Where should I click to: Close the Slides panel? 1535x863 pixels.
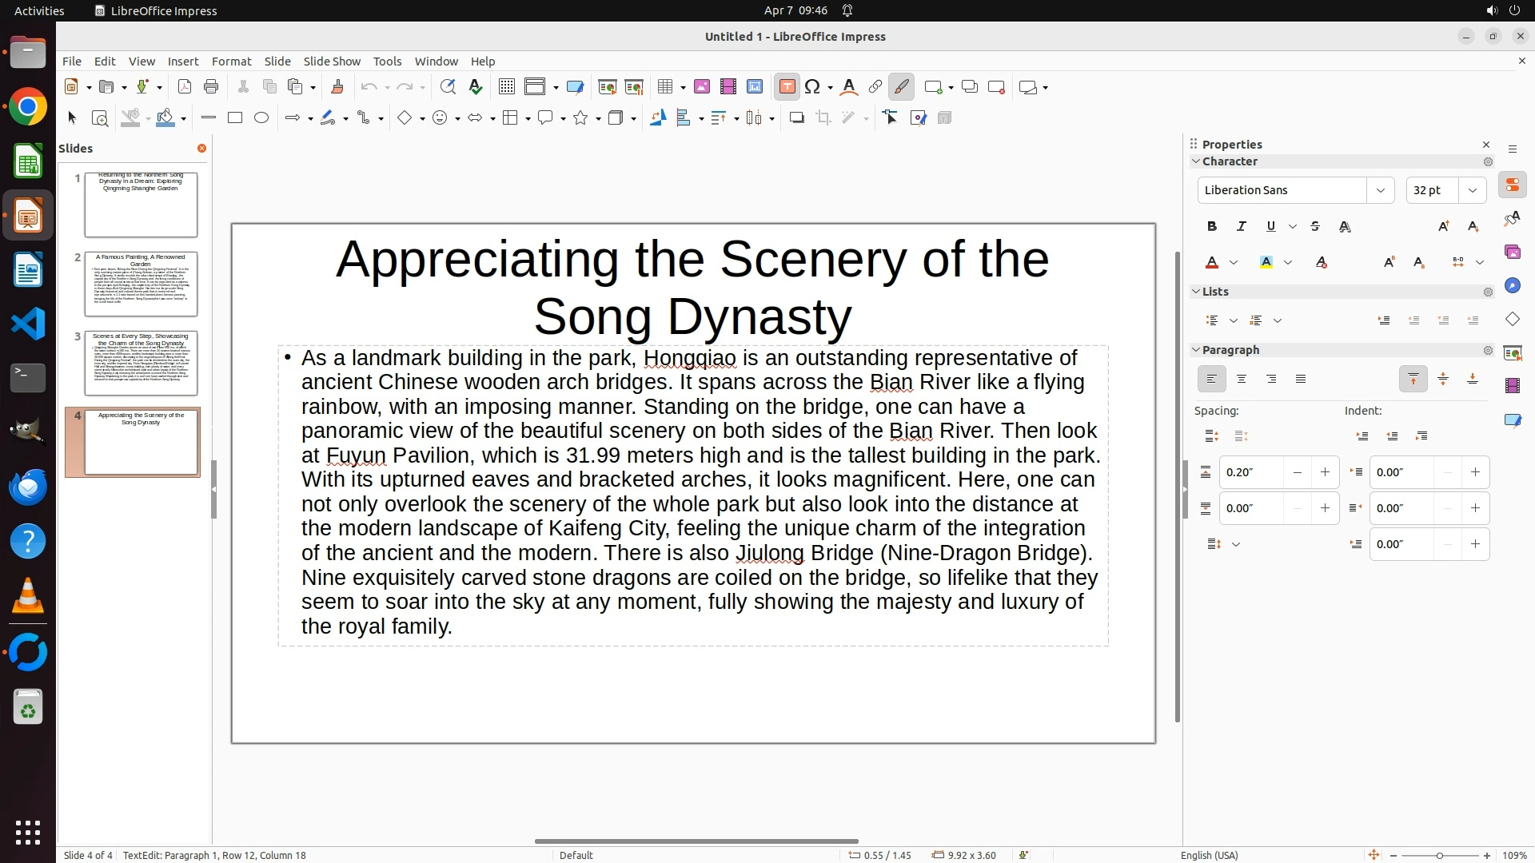coord(201,149)
